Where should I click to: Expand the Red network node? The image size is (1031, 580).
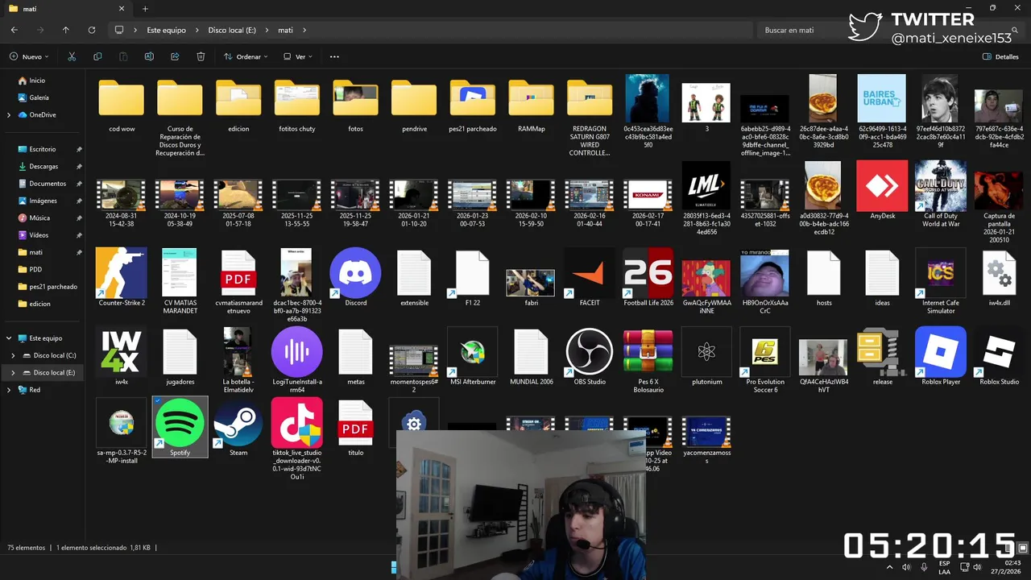tap(9, 390)
